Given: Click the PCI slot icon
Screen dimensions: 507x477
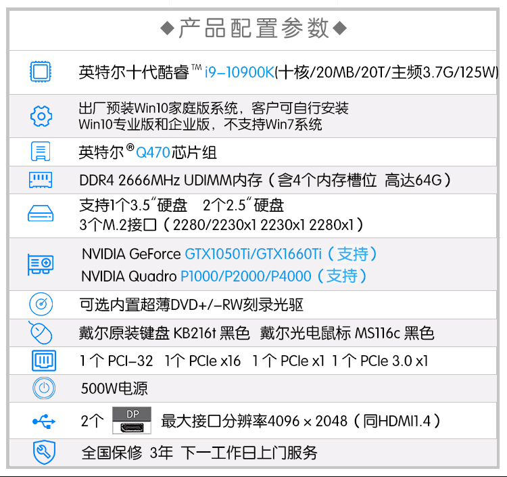Looking at the screenshot, I should 44,360.
